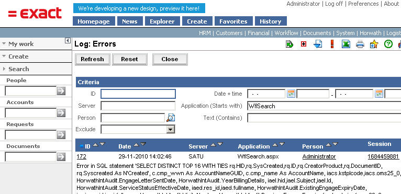Add page to favorites star icon

374,44
